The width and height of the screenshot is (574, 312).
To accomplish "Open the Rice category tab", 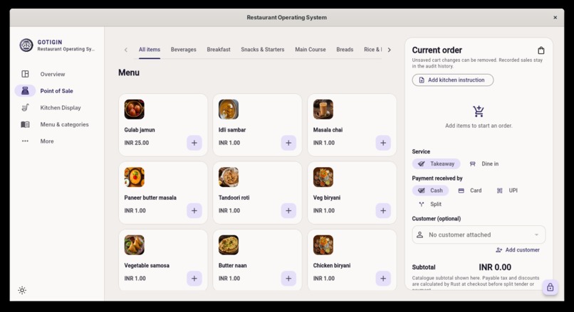I will point(372,49).
